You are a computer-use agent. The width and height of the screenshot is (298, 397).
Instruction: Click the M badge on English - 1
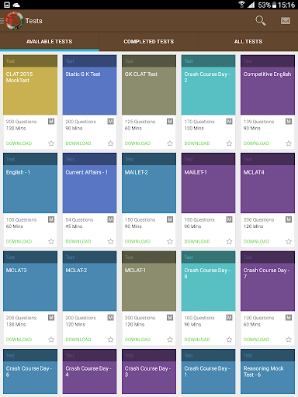[51, 219]
